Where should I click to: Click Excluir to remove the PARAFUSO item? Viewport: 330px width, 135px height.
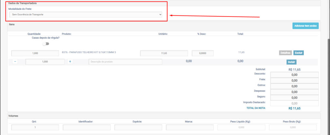click(298, 53)
